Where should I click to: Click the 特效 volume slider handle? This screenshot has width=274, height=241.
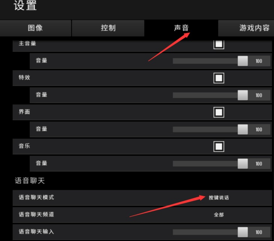[242, 95]
